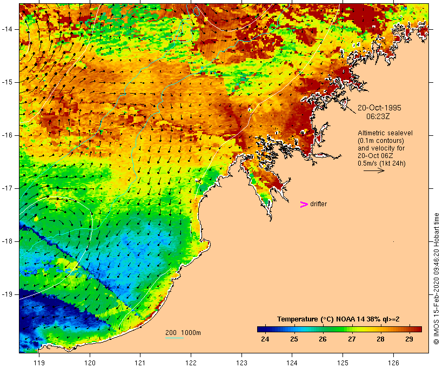The height and width of the screenshot is (368, 443).
Task: Click the '20-Oct 06Z' text line
Action: [x=375, y=156]
